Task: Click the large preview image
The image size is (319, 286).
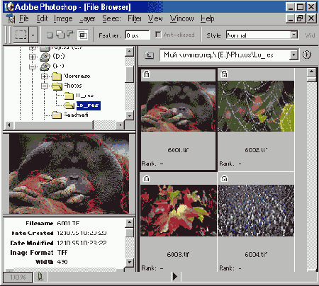Action: [69, 174]
